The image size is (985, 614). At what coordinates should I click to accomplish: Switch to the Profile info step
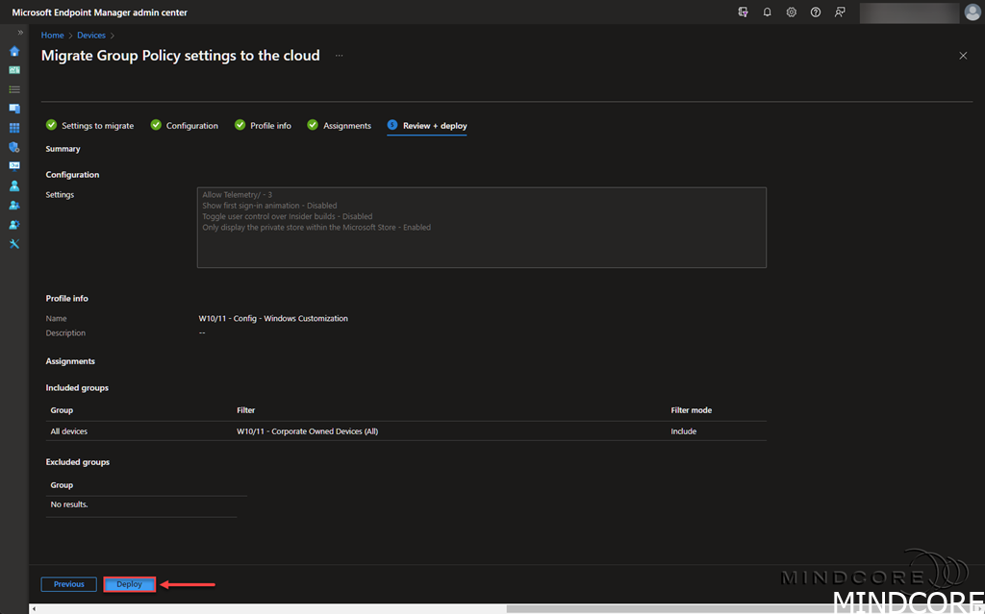(263, 126)
